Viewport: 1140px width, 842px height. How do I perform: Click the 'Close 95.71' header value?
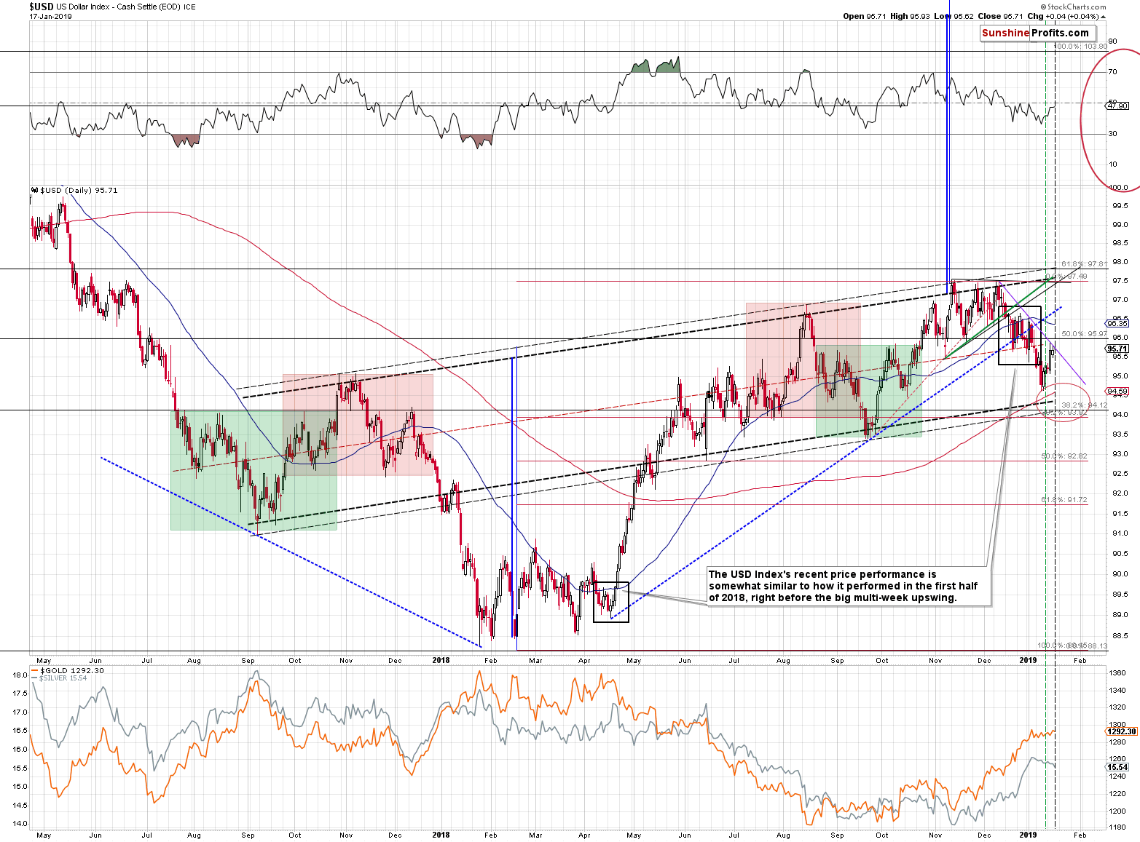(999, 16)
